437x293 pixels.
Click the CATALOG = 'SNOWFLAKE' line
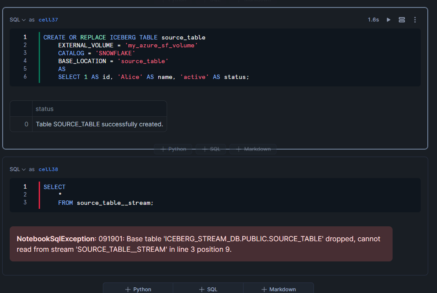[x=96, y=53]
